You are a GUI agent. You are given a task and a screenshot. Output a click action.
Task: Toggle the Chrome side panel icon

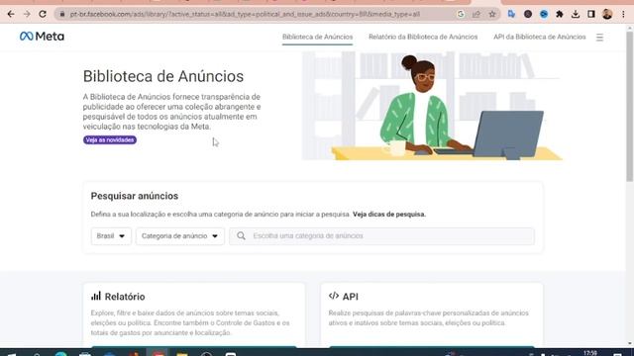[591, 14]
